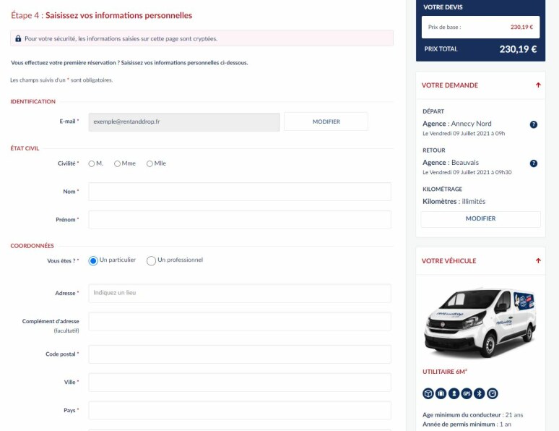The width and height of the screenshot is (559, 431).
Task: Focus the E-mail input field
Action: 184,122
